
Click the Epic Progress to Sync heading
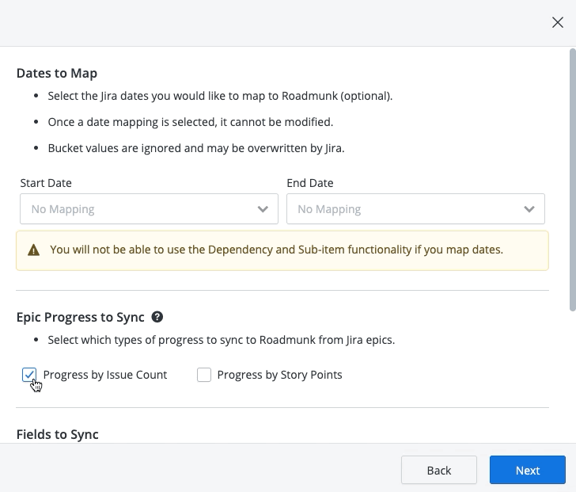pyautogui.click(x=81, y=317)
